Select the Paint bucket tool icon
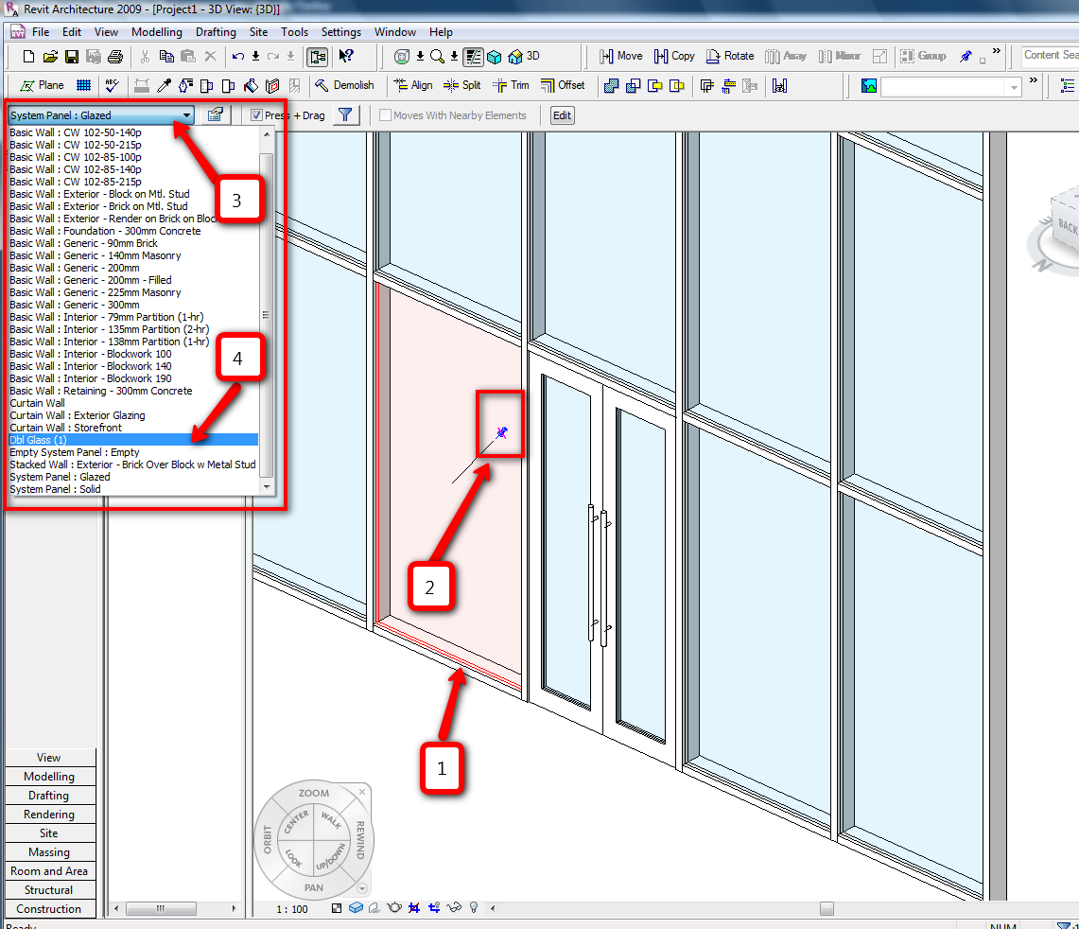 (251, 85)
